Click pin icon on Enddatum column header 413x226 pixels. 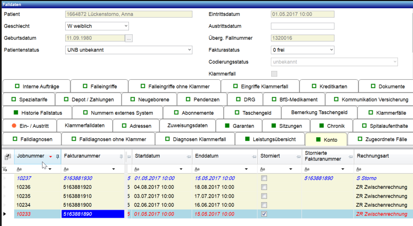click(x=253, y=156)
